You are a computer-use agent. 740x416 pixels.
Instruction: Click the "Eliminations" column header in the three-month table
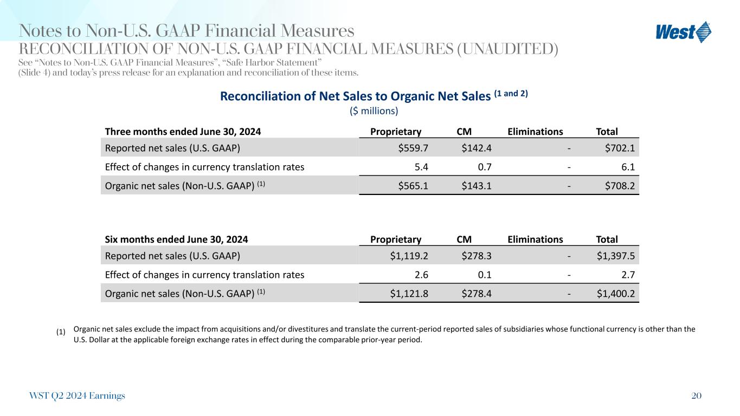(x=535, y=132)
